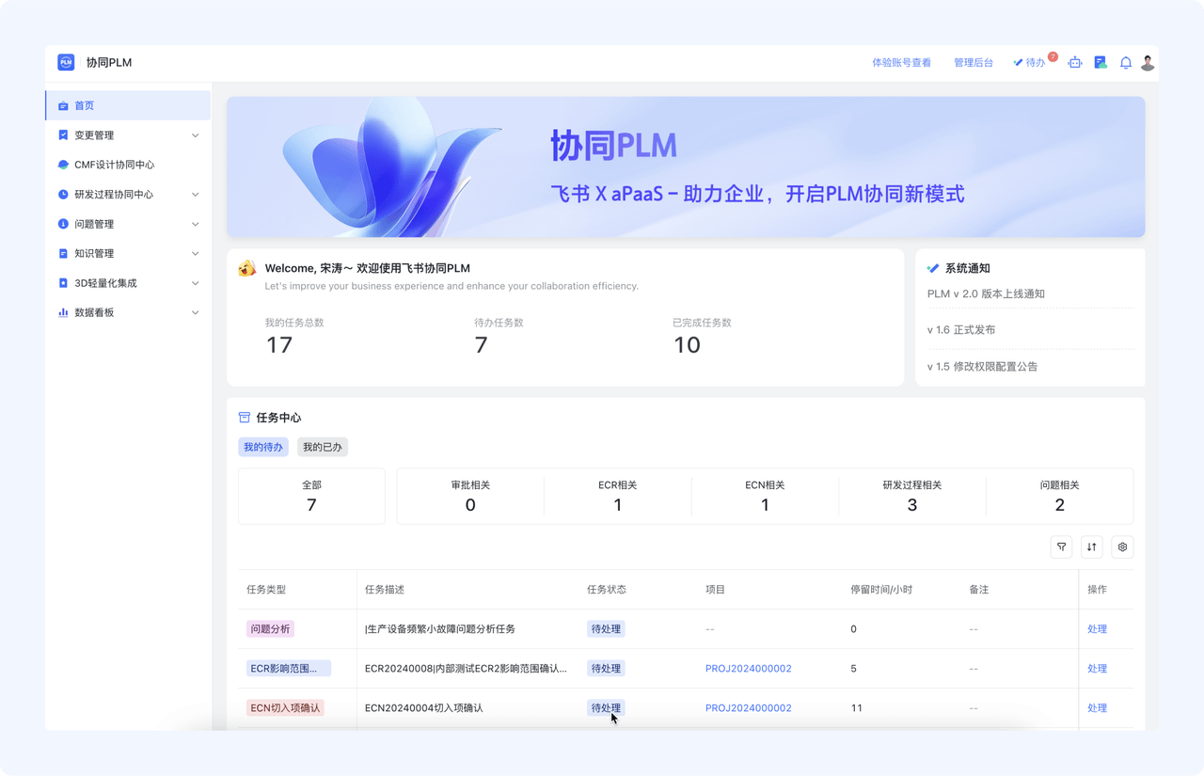Open v 1.6 正式发布 notice

coord(961,330)
